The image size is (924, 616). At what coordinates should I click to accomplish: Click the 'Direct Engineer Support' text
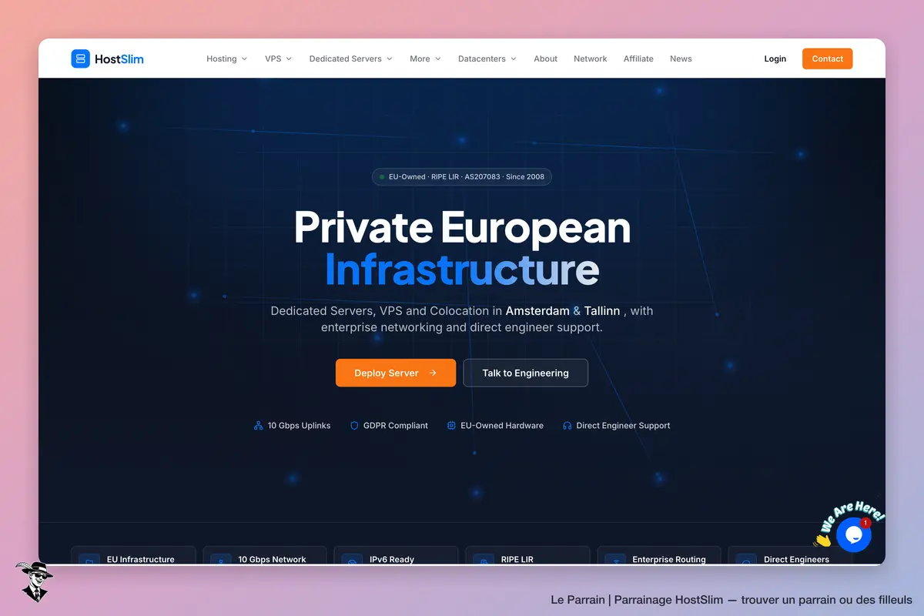point(623,425)
